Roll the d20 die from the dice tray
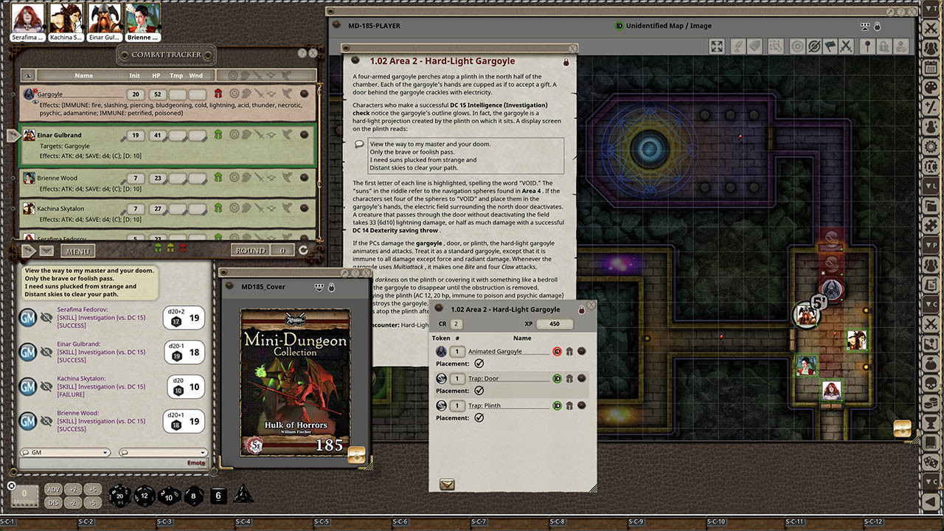This screenshot has height=531, width=944. tap(120, 496)
